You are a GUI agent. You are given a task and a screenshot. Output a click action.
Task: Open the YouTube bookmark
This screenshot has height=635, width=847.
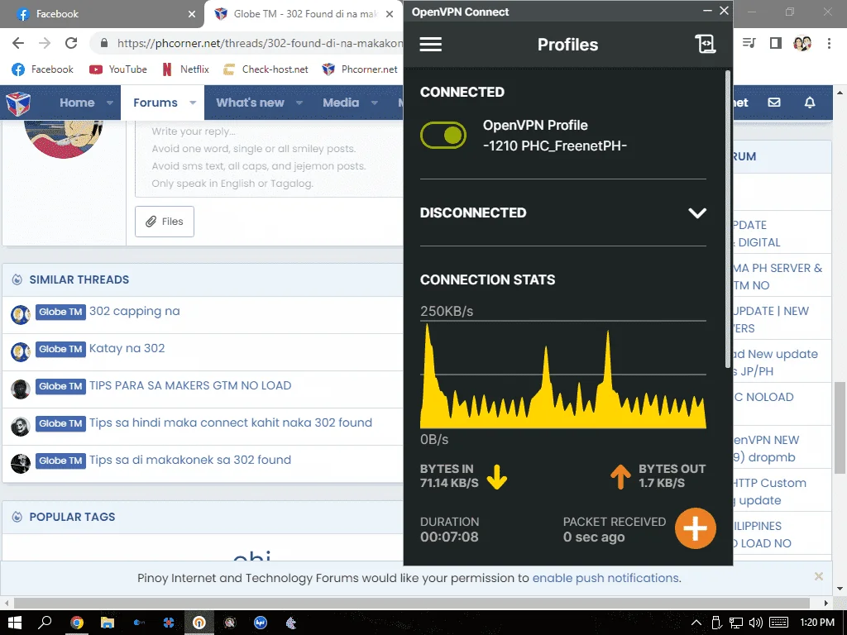[x=118, y=69]
